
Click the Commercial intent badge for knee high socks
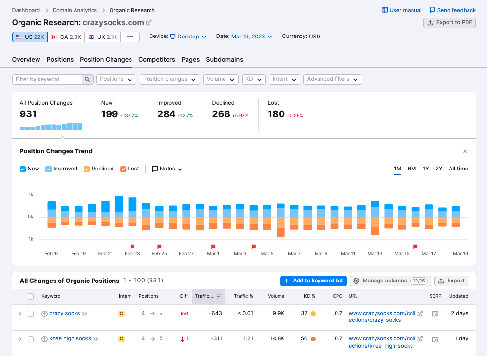pyautogui.click(x=121, y=339)
